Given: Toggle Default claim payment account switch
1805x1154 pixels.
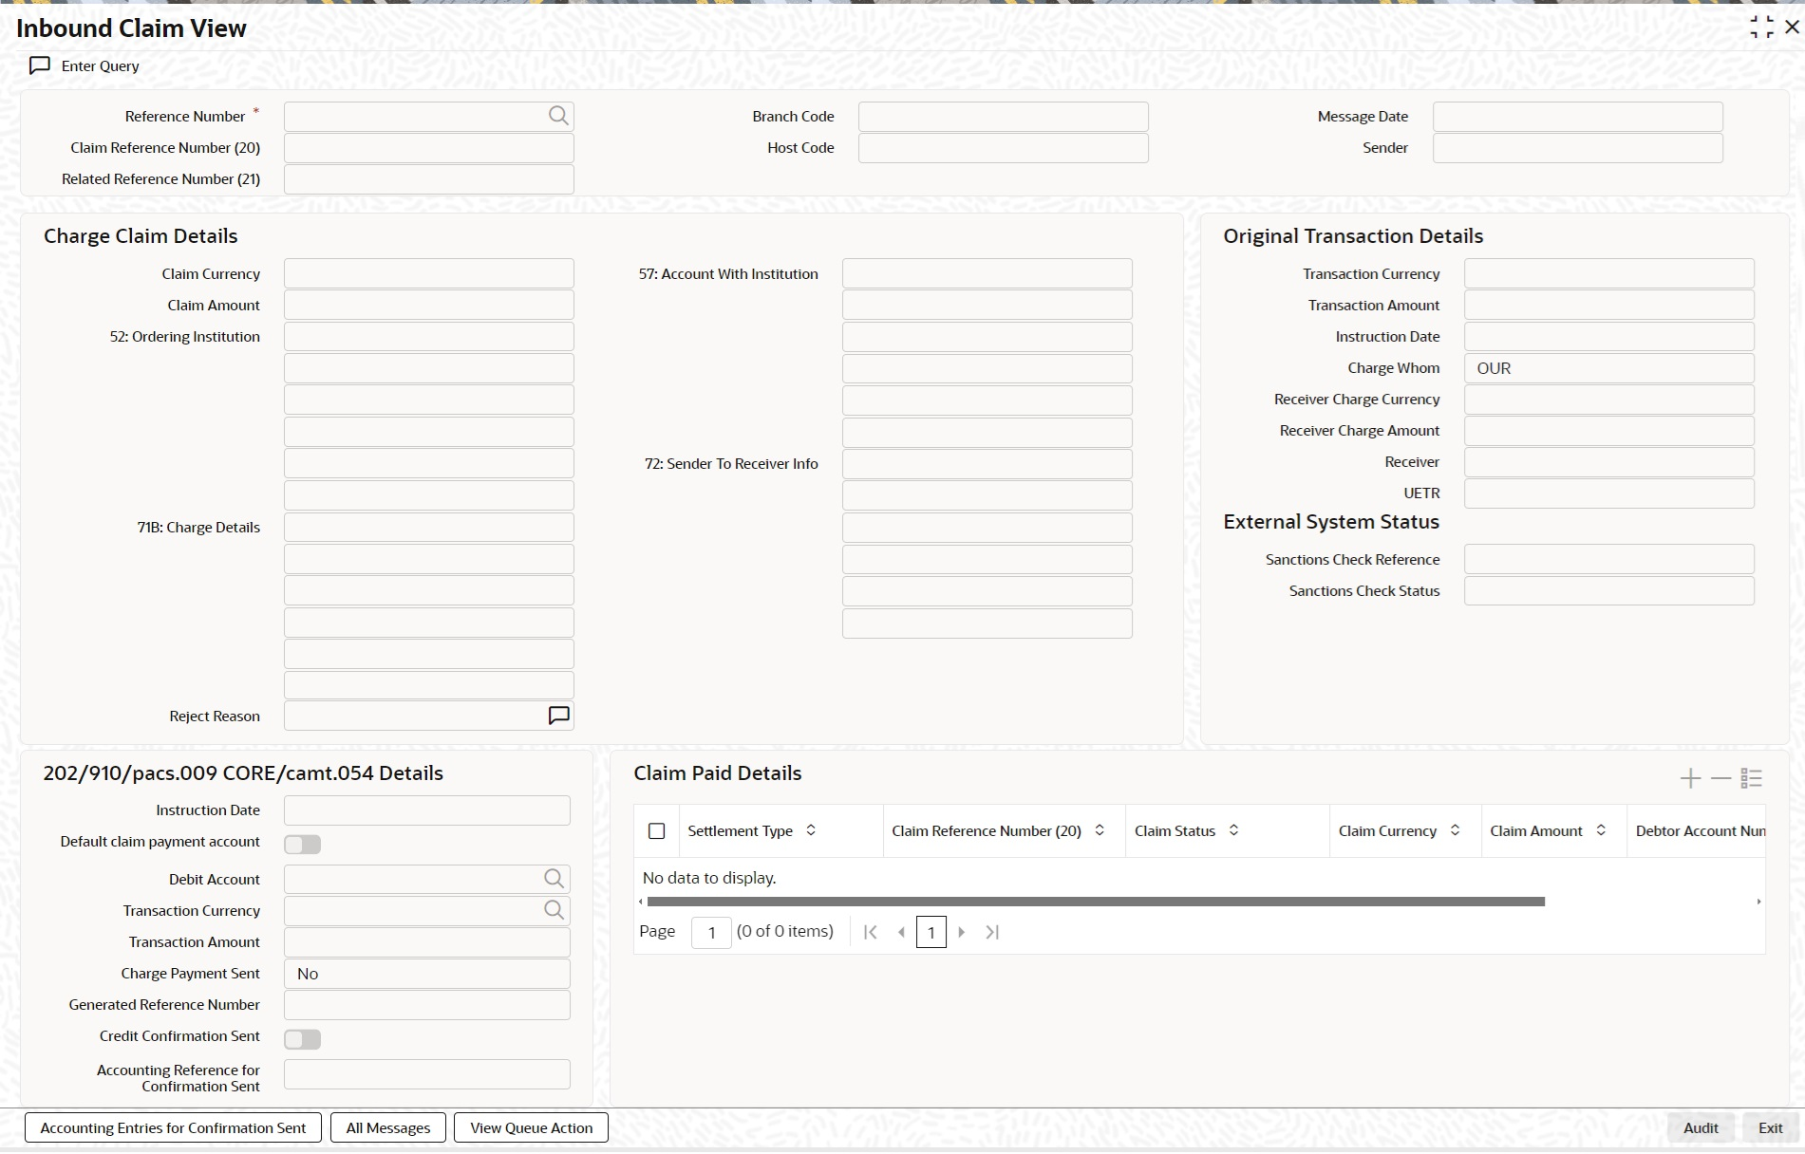Looking at the screenshot, I should (x=303, y=844).
